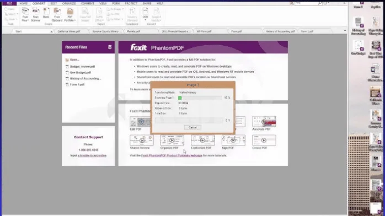Open the PROTECT ribbon tab

point(131,3)
